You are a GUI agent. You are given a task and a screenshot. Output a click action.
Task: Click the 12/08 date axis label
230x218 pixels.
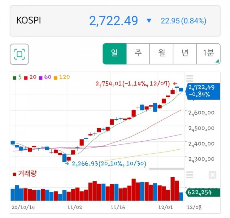[x=194, y=207]
